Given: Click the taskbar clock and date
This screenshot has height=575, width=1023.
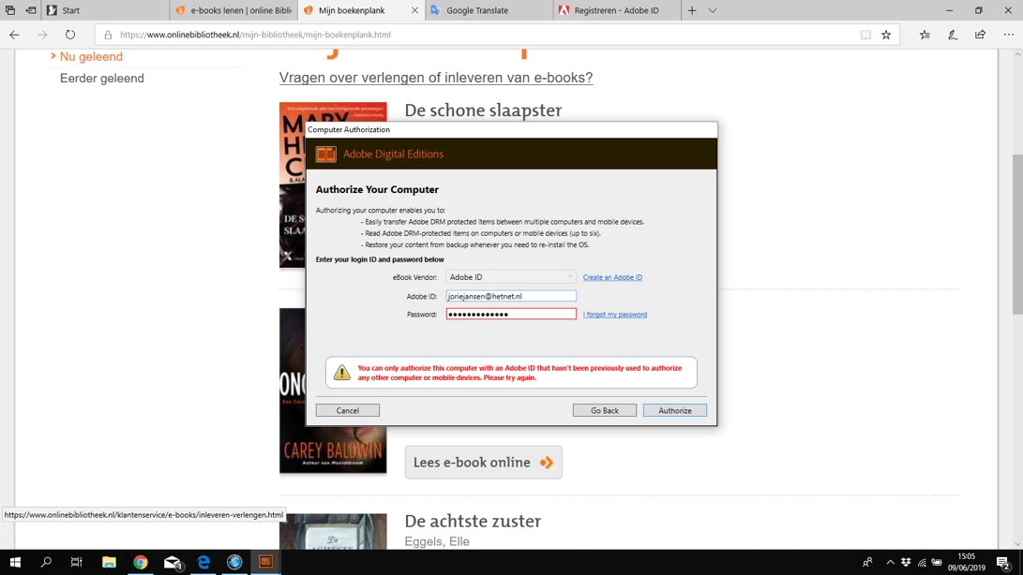Looking at the screenshot, I should coord(966,562).
